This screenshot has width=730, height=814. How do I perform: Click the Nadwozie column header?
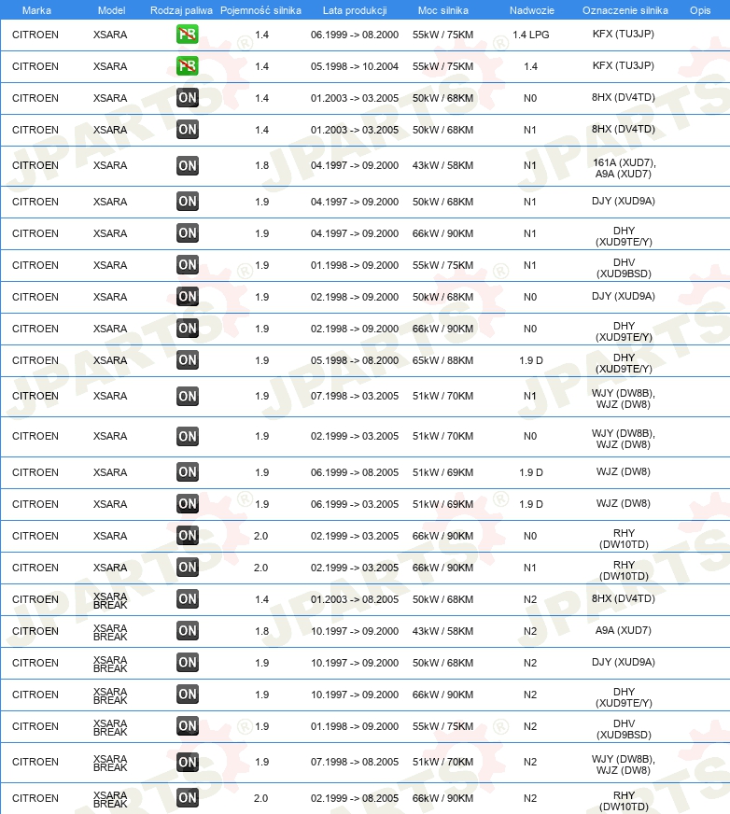click(532, 10)
